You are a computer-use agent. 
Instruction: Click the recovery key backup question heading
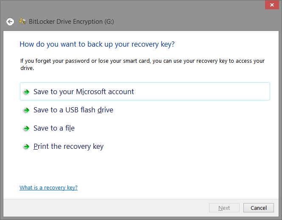tap(97, 44)
